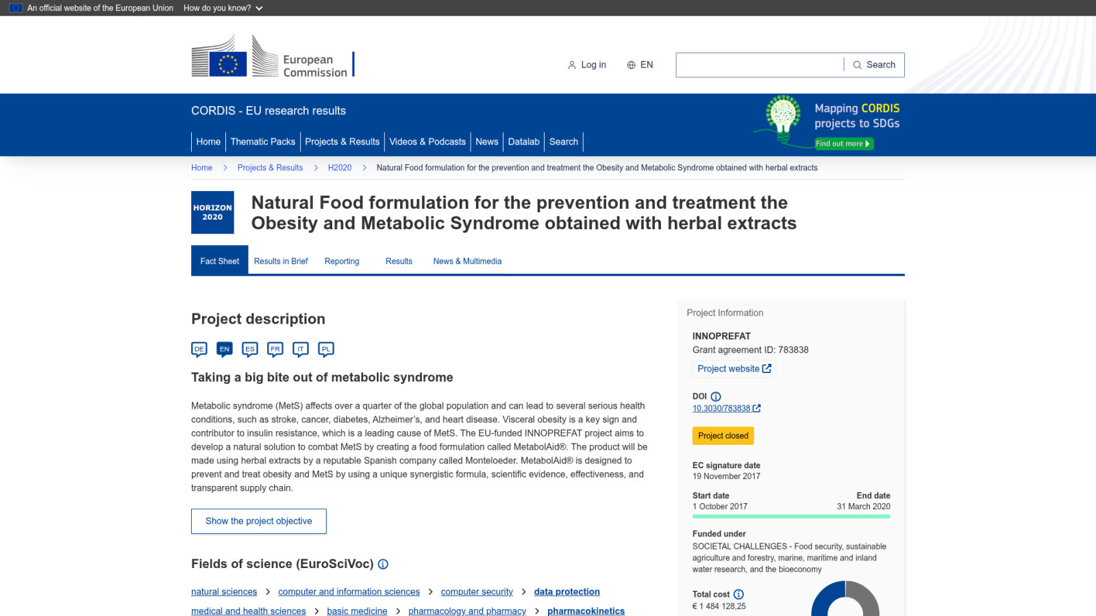
Task: Switch to the Fact Sheet tab
Action: [219, 261]
